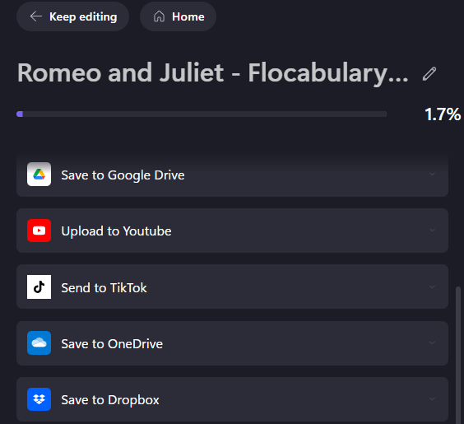Click the blue Dropbox icon
This screenshot has height=424, width=464.
[x=39, y=399]
